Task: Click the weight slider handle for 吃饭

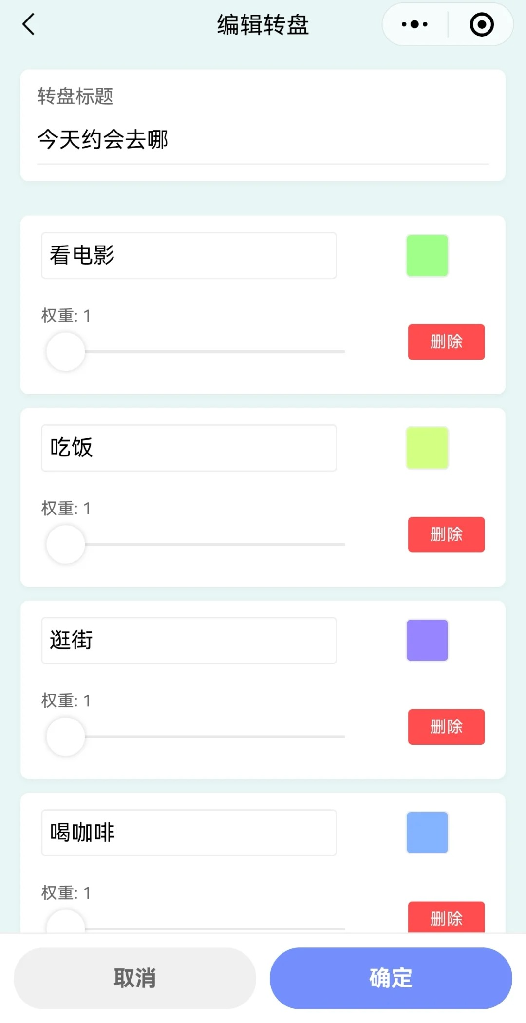Action: pos(66,544)
